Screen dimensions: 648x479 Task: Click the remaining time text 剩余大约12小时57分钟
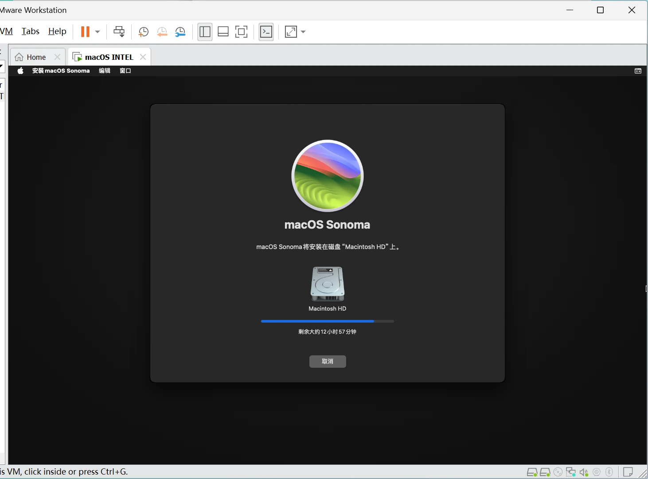(x=328, y=332)
